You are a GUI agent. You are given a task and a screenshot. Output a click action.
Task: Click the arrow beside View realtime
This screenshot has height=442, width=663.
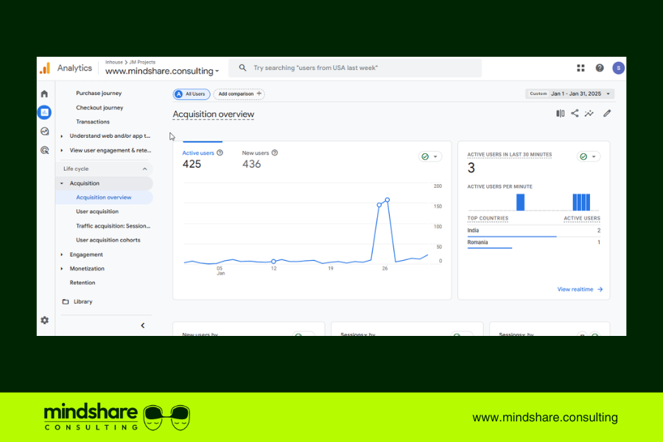pyautogui.click(x=600, y=290)
